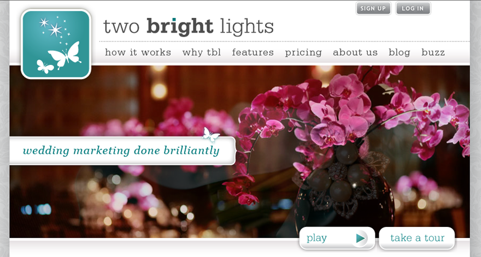Go to the why tbl menu item
Viewport: 481px width, 257px height.
(202, 52)
